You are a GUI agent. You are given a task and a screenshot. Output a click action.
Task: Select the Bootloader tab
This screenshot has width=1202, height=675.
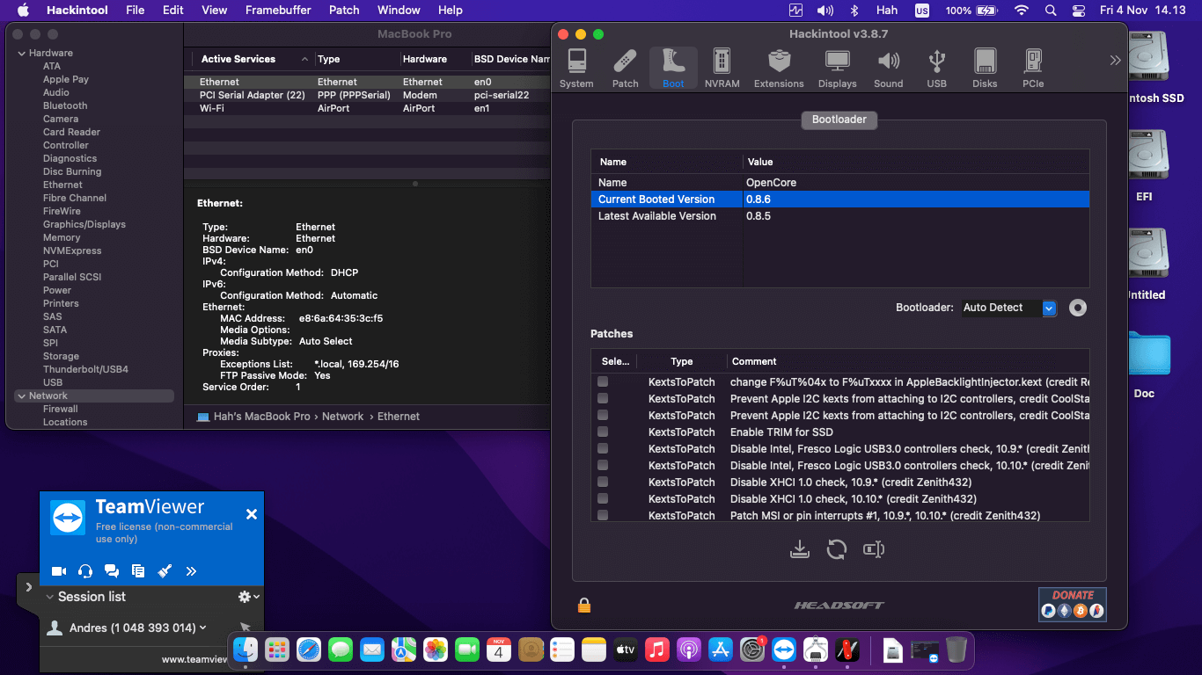(839, 120)
